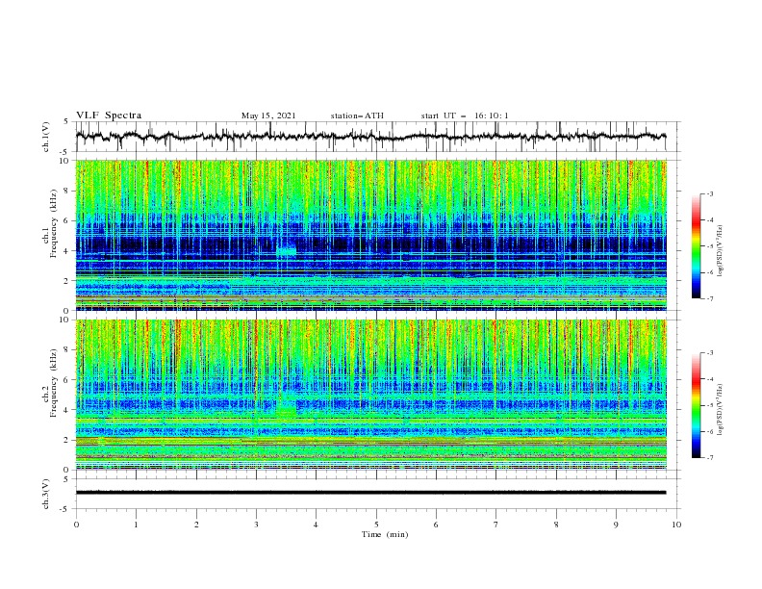
Task: Click the time axis tick label "3"
Action: pyautogui.click(x=256, y=525)
